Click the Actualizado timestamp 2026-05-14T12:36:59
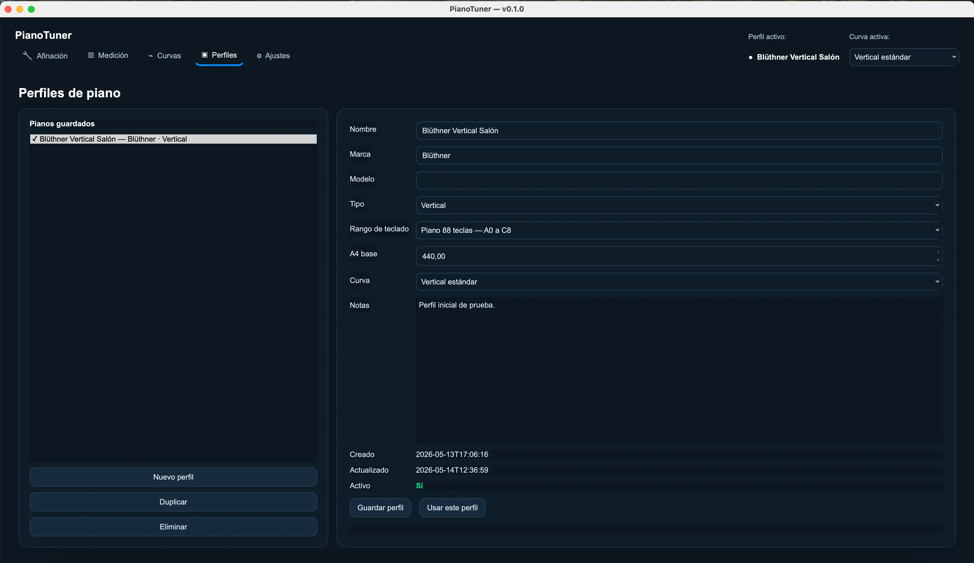The image size is (974, 563). tap(452, 470)
